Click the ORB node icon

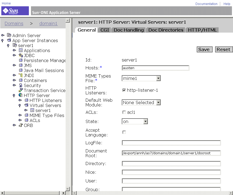pyautogui.click(x=21, y=125)
